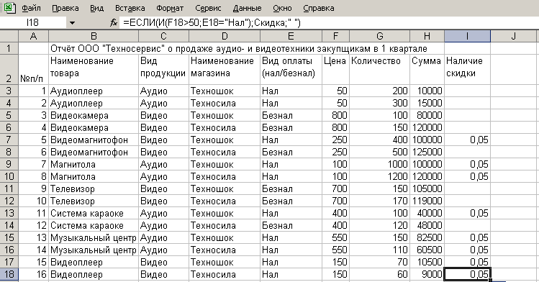Open the Правка menu

click(65, 8)
